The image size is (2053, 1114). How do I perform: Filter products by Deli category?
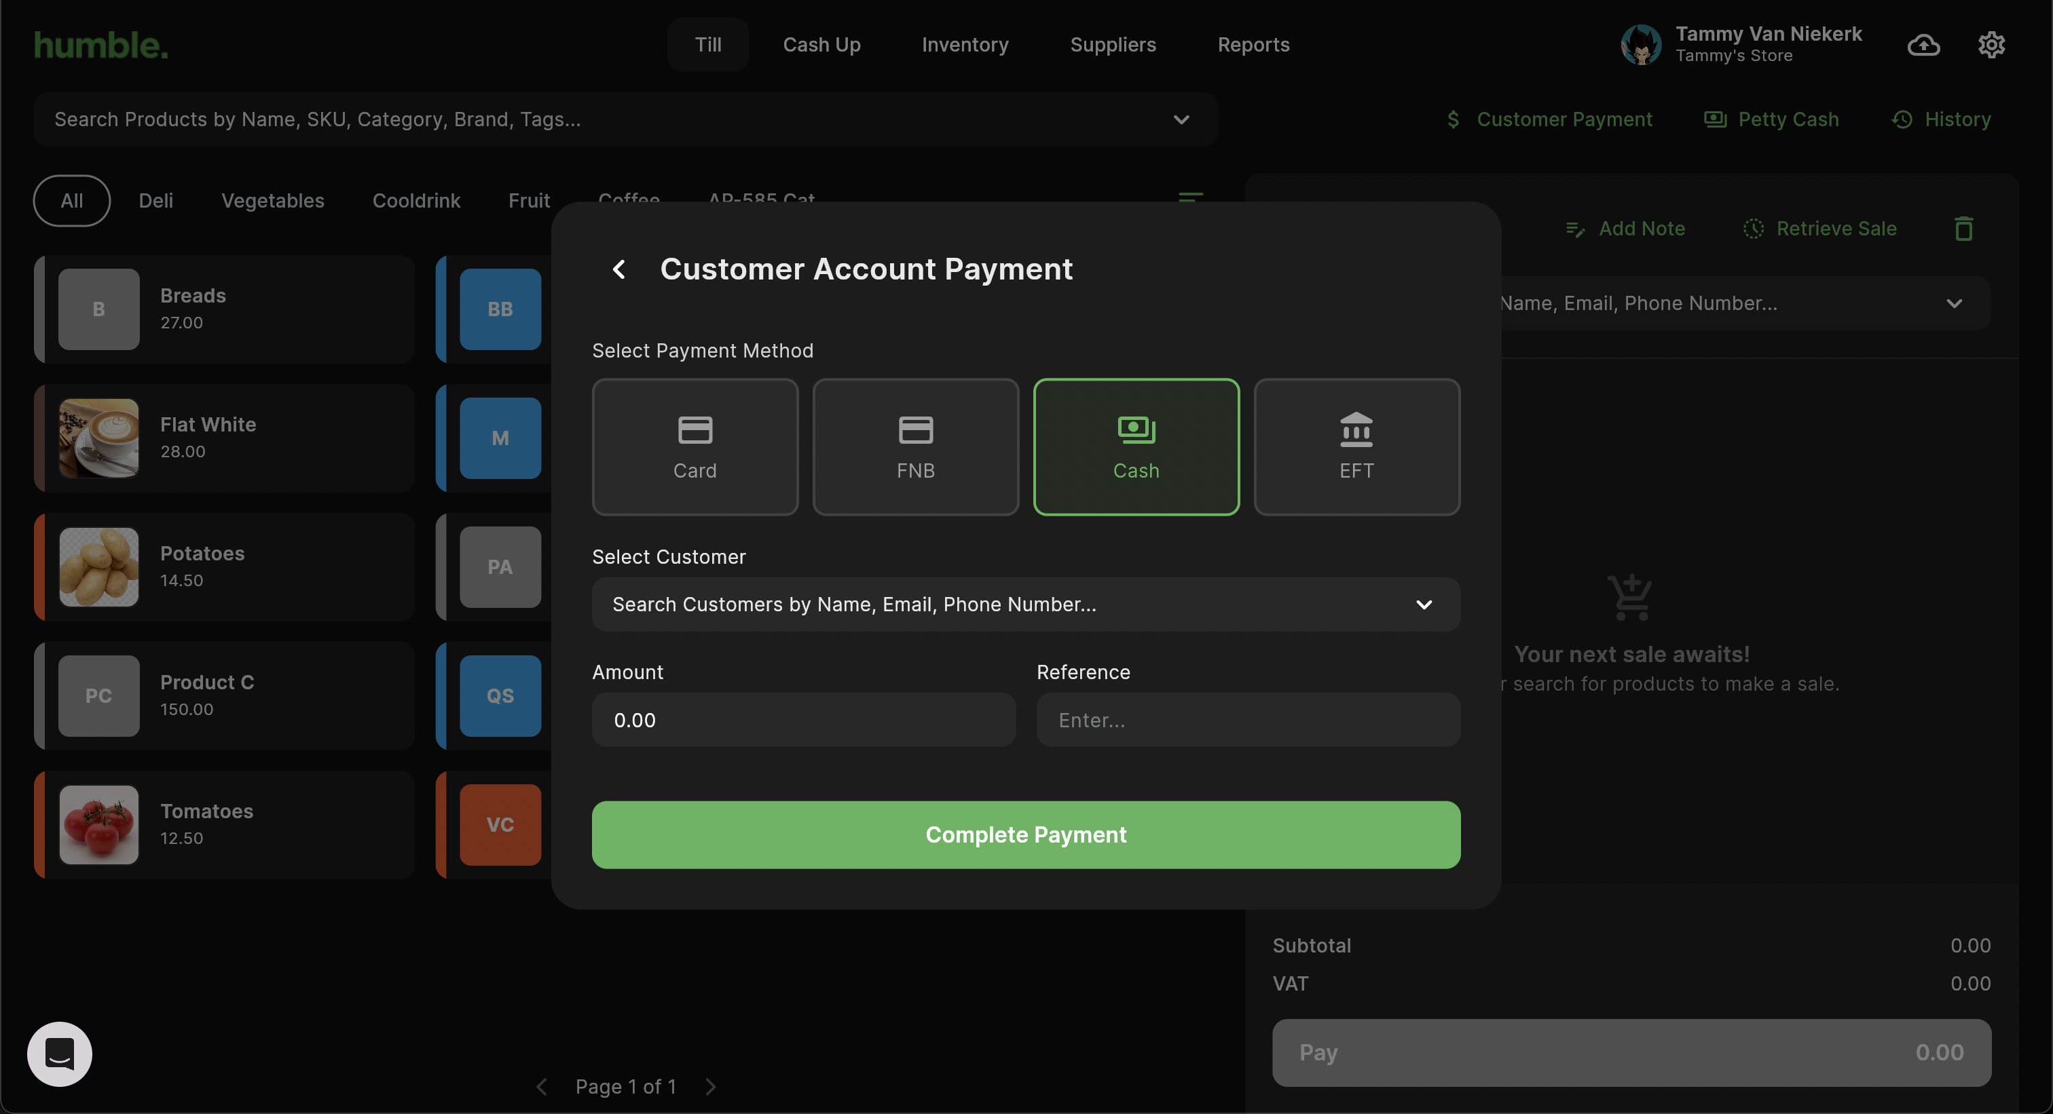point(155,201)
